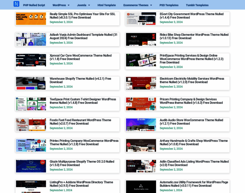Image resolution: width=245 pixels, height=193 pixels.
Task: Click the ListingPro thumbnail image
Action: click(x=31, y=187)
